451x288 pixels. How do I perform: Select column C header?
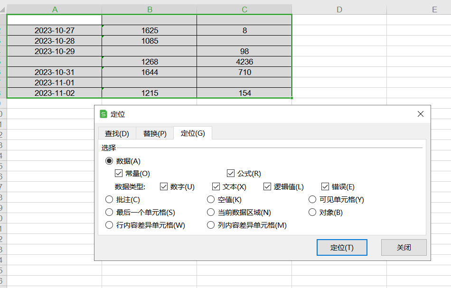coord(244,9)
